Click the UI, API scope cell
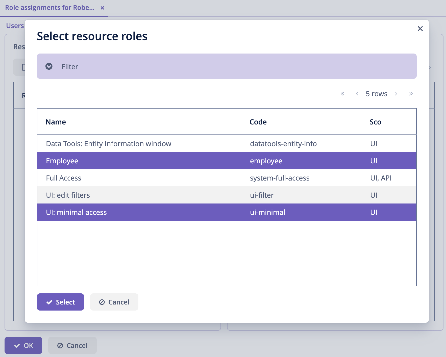Viewport: 446px width, 357px height. pos(381,178)
